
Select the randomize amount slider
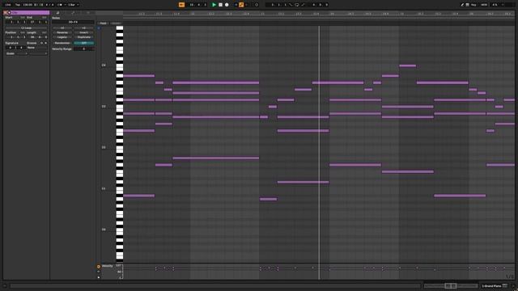[x=84, y=43]
